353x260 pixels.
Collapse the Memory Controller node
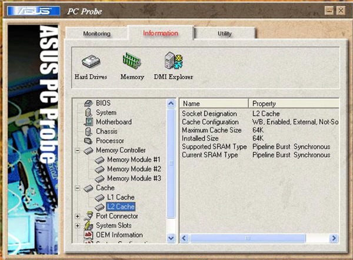(78, 151)
